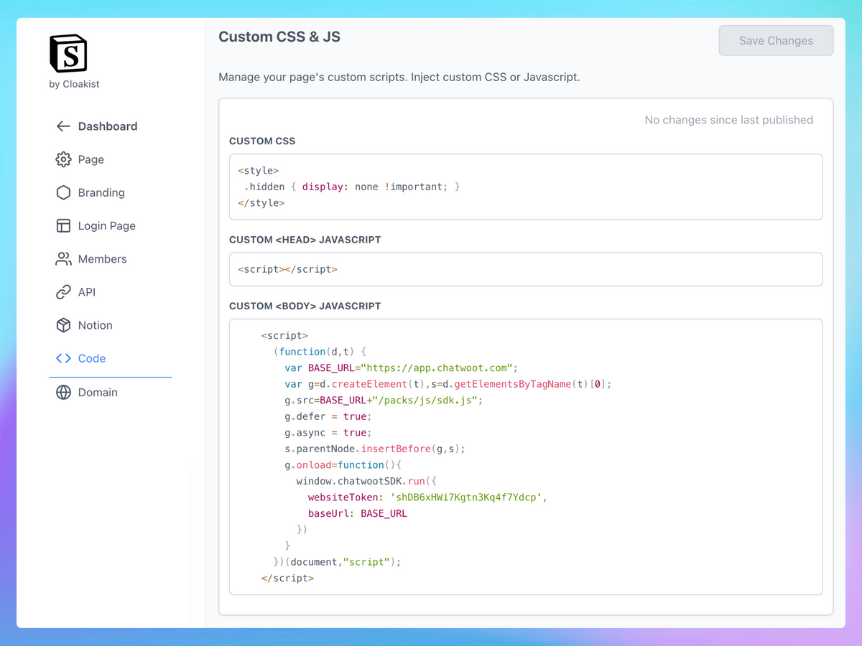Click the angle brackets Code icon
862x646 pixels.
click(x=63, y=358)
